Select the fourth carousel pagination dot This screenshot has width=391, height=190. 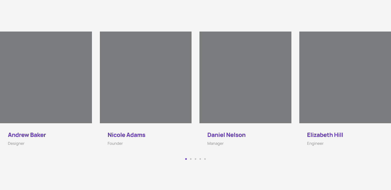[200, 159]
